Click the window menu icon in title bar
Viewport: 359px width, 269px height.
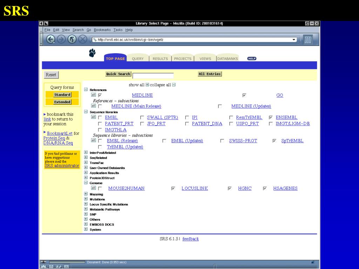click(41, 23)
